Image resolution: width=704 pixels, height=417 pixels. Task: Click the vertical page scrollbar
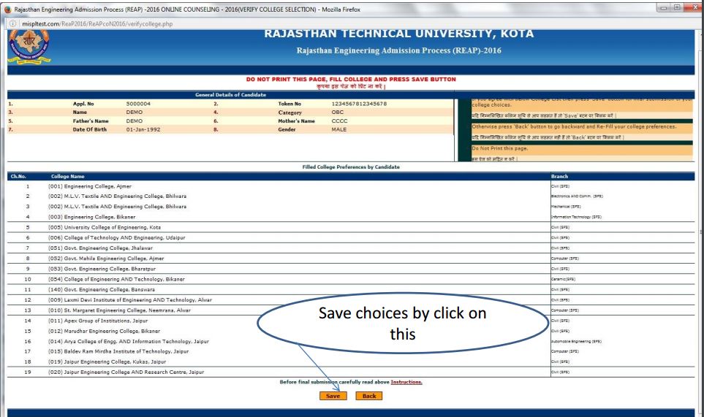700,219
